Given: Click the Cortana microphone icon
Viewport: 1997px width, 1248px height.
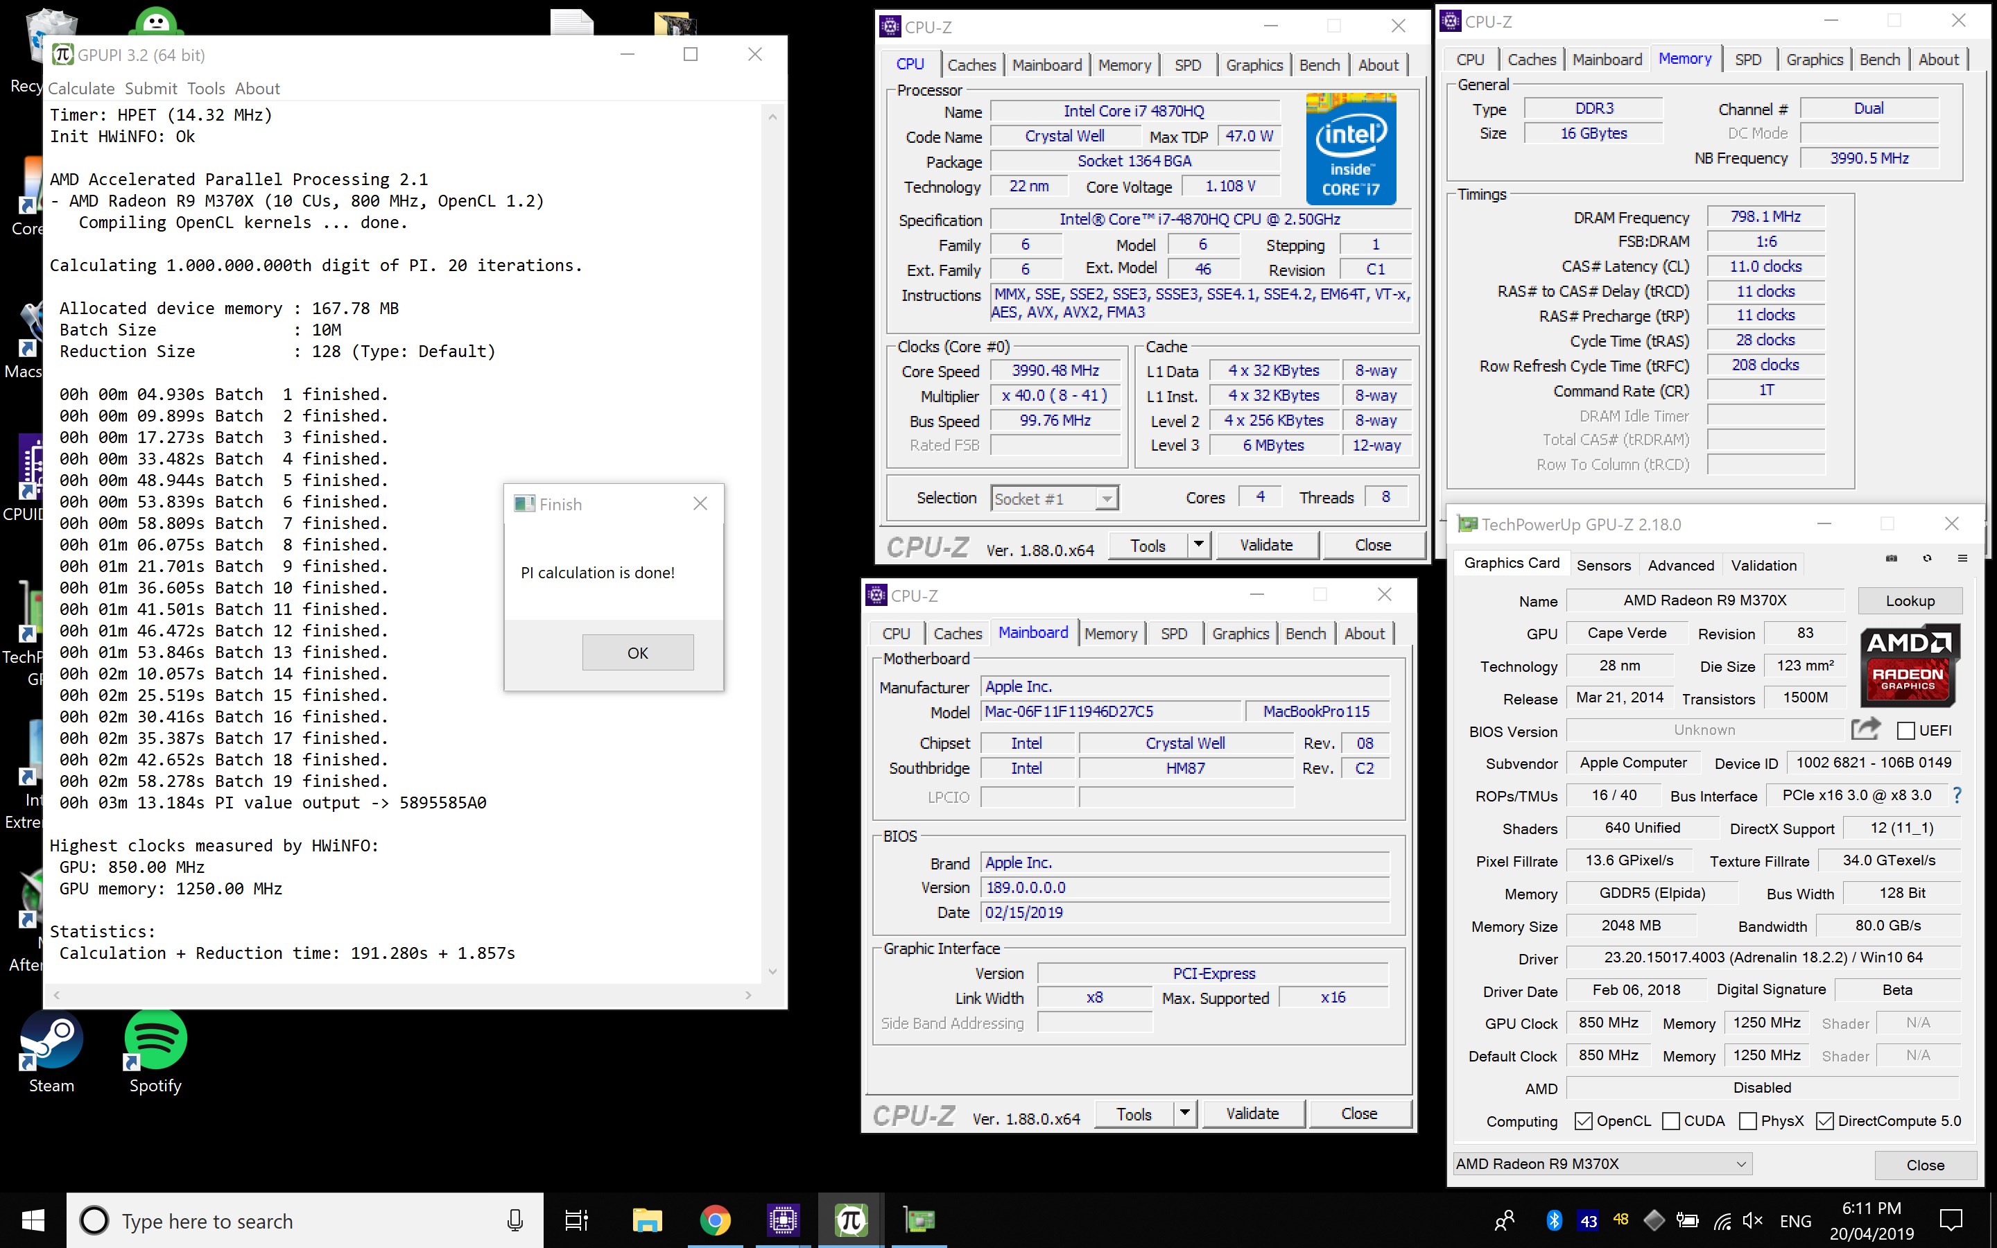Looking at the screenshot, I should tap(515, 1220).
